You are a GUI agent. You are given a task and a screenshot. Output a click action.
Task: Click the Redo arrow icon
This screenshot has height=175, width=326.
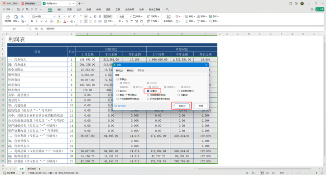pyautogui.click(x=36, y=9)
